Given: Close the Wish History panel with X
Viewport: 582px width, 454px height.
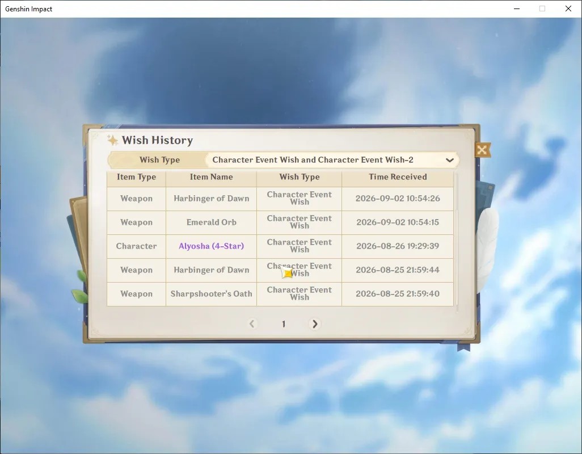Looking at the screenshot, I should coord(482,150).
